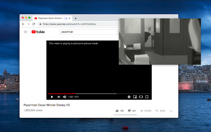Open video settings gear
Image resolution: width=211 pixels, height=132 pixels.
[x=129, y=97]
